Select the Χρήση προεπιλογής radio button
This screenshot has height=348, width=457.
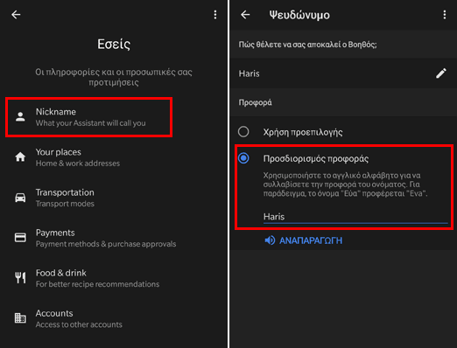[243, 132]
